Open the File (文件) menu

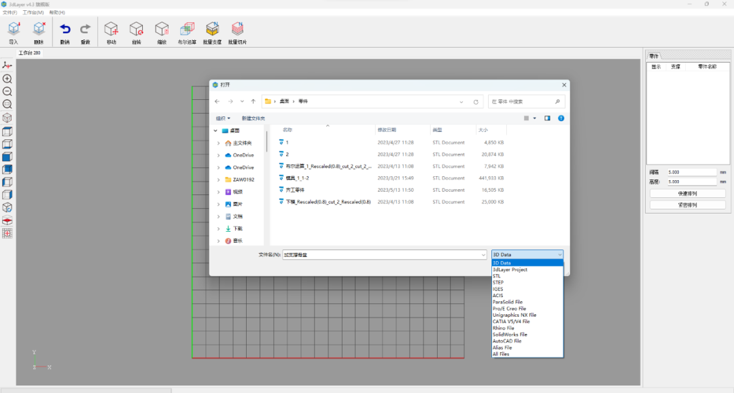10,13
